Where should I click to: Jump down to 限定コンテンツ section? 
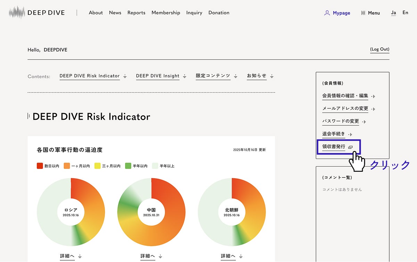[213, 76]
